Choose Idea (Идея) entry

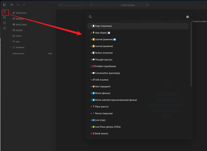[x=138, y=33]
